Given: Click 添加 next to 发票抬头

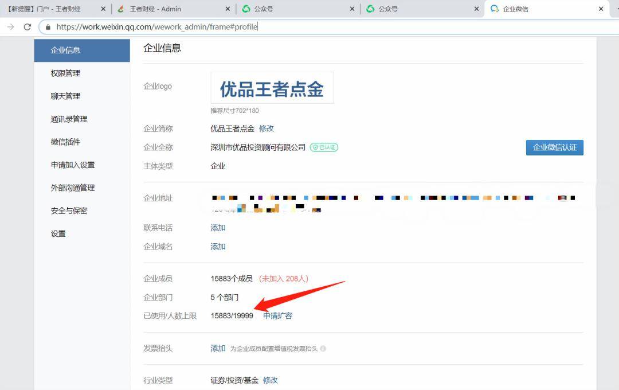Looking at the screenshot, I should (218, 348).
